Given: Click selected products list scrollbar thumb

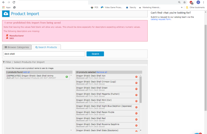Looking at the screenshot, I should point(141,90).
